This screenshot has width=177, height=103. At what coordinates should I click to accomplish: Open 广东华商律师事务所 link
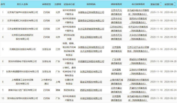[116, 61]
